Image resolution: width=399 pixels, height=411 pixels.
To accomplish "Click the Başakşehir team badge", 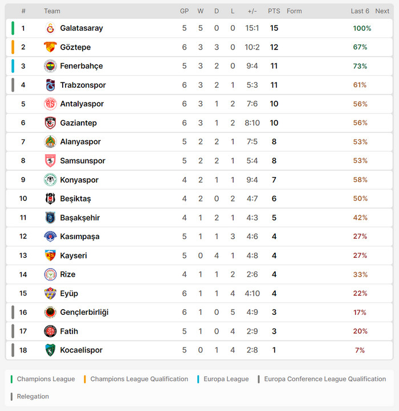I will click(50, 217).
